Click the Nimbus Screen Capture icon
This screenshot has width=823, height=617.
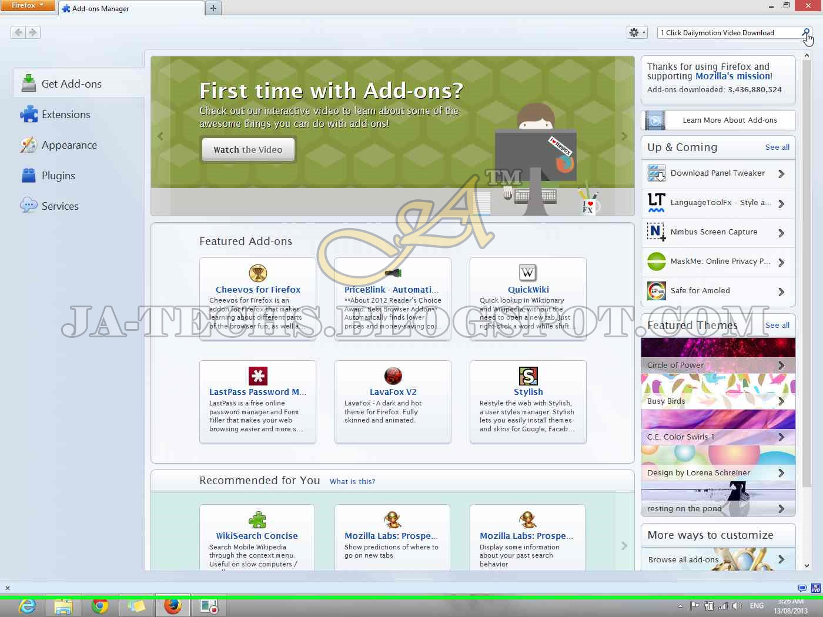[656, 232]
